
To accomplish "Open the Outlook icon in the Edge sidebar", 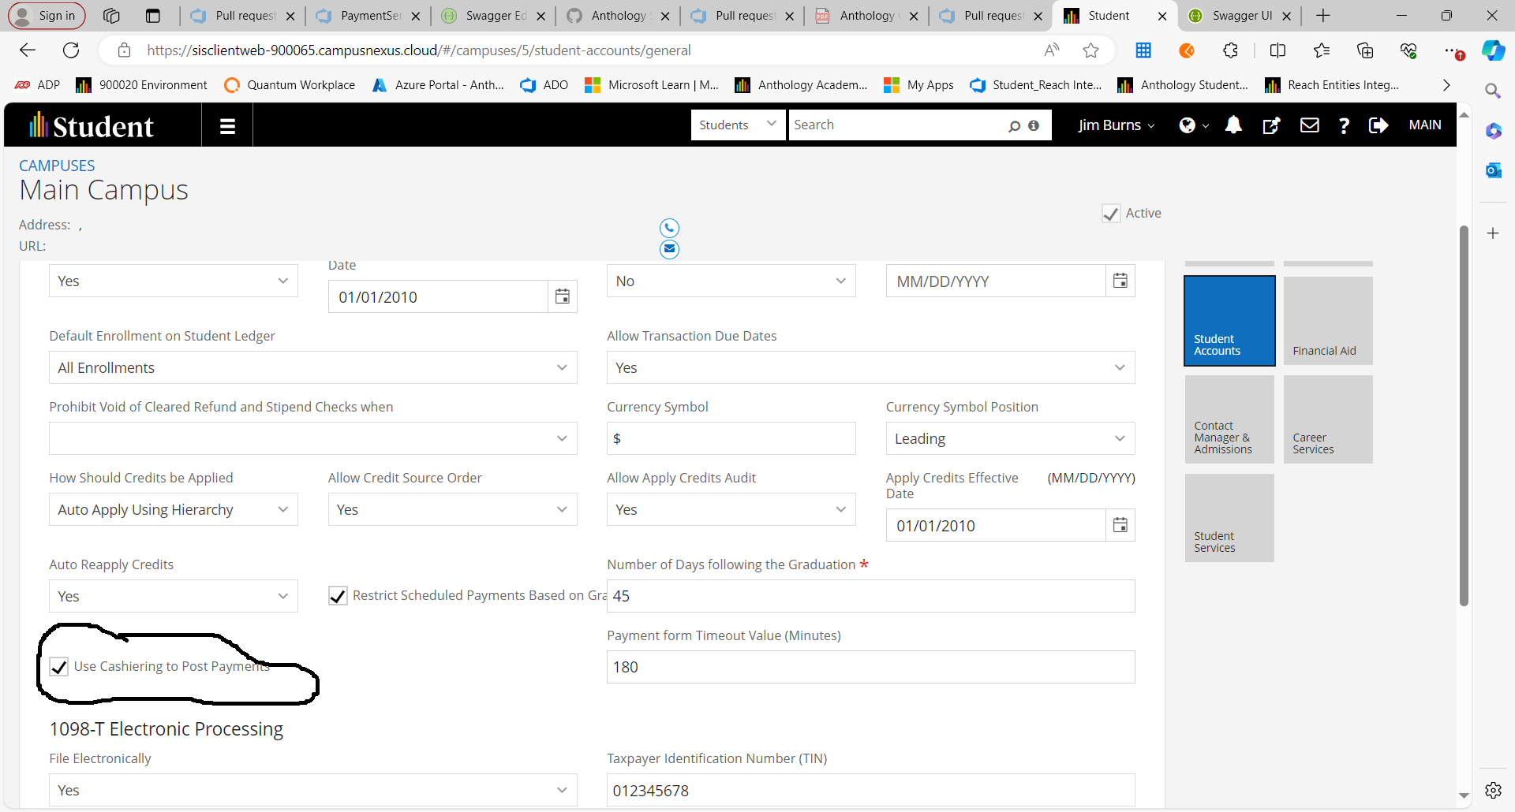I will (x=1493, y=170).
